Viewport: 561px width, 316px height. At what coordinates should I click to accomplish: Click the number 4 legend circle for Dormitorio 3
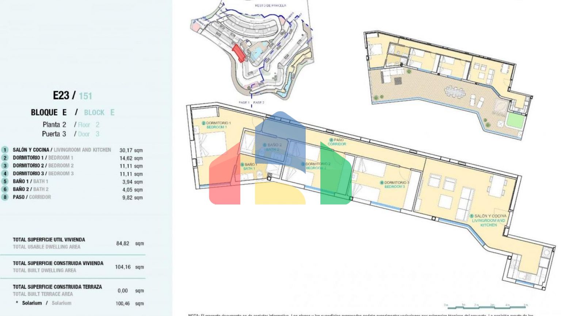coord(5,174)
